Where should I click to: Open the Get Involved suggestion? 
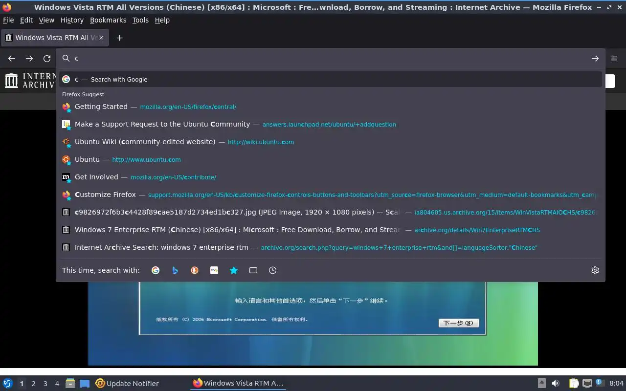[331, 177]
